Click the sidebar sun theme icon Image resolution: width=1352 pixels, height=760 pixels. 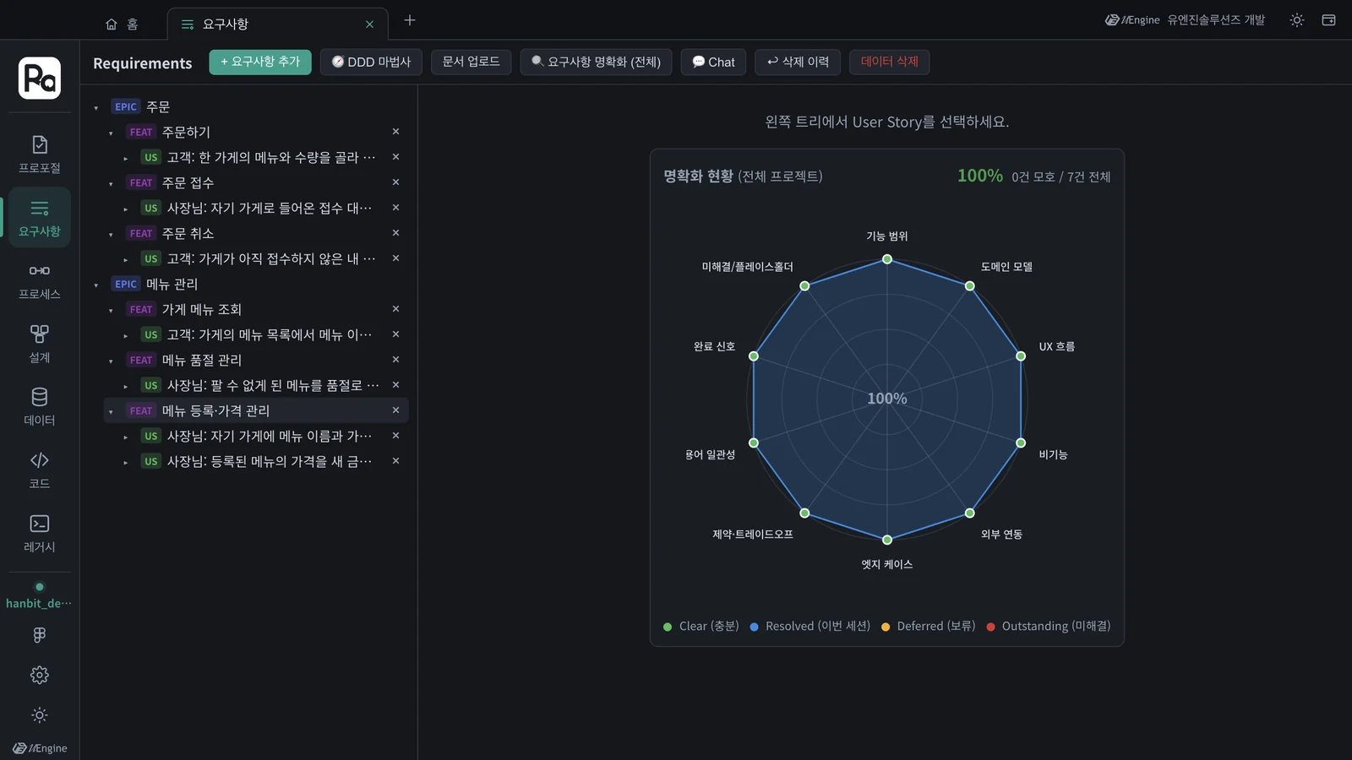pos(40,715)
